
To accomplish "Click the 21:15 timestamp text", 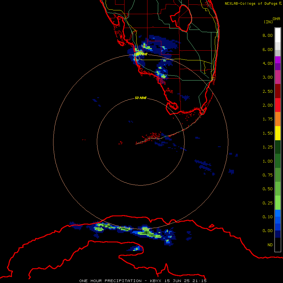I will [x=200, y=281].
